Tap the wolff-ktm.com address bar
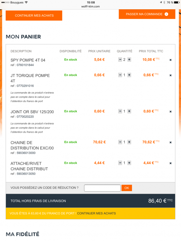Image resolution: width=181 pixels, height=241 pixels. 90,6
